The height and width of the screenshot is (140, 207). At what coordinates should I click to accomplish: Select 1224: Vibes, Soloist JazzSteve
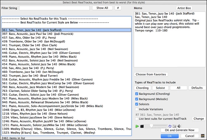tap(66, 118)
